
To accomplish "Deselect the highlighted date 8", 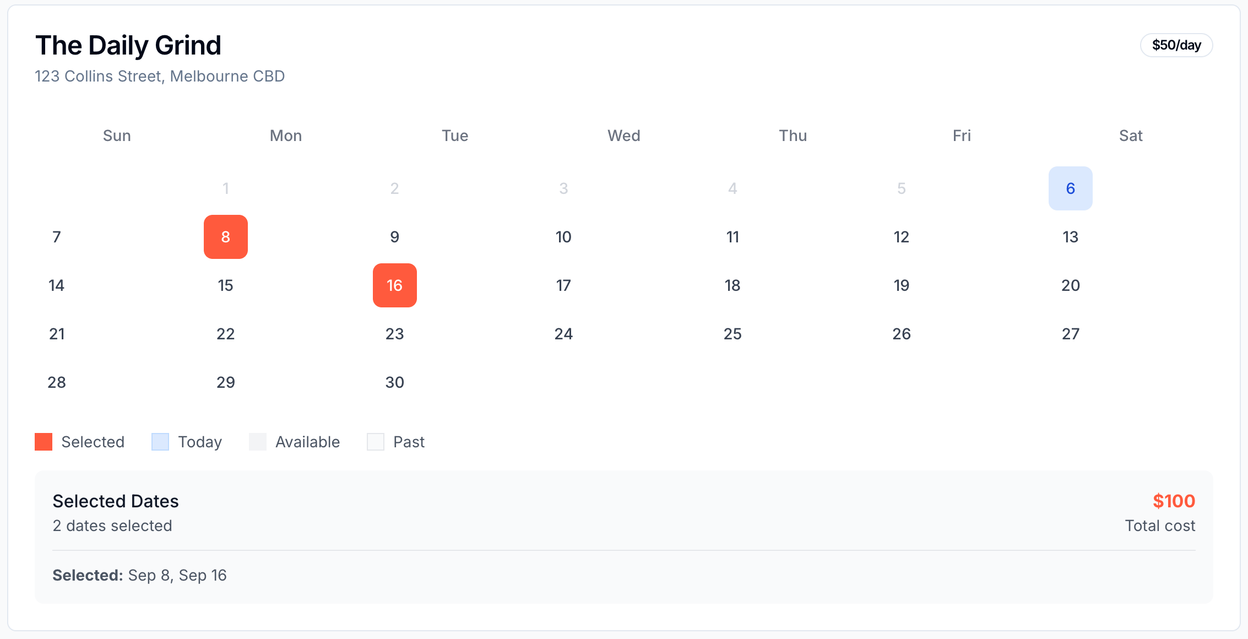I will coord(225,237).
